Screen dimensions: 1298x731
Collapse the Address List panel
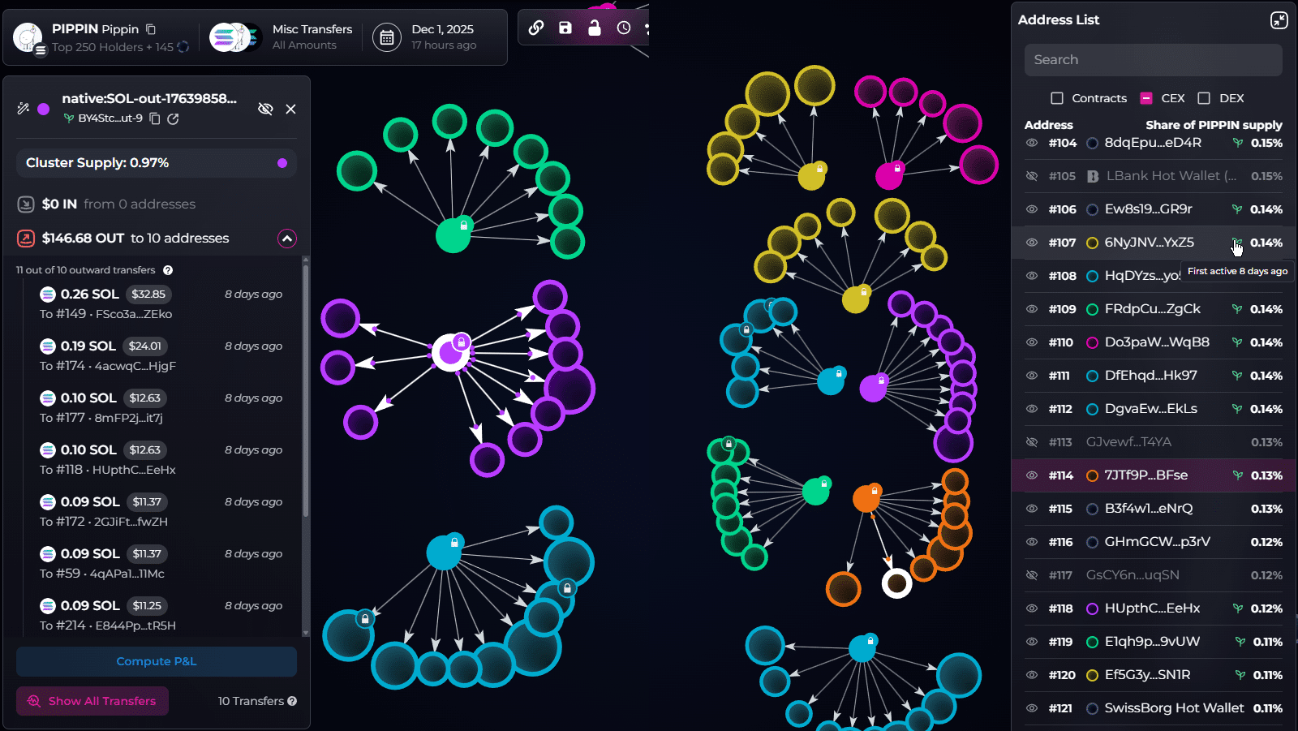(1279, 20)
